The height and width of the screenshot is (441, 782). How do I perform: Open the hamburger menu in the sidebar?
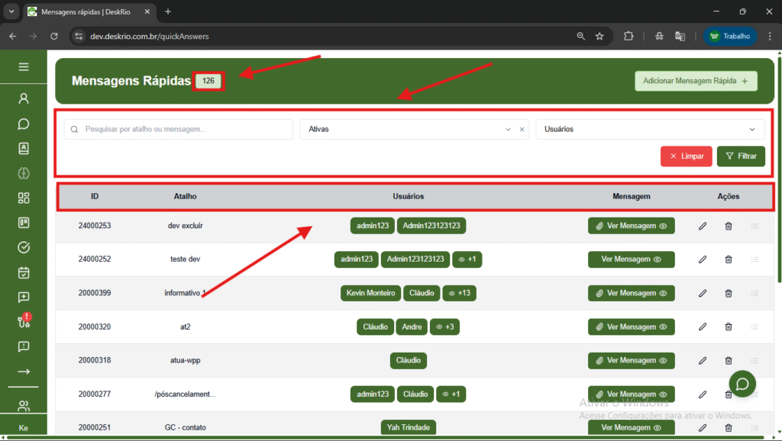coord(24,67)
